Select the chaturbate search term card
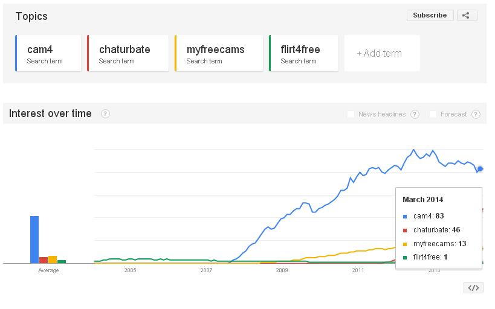495x309 pixels. pyautogui.click(x=128, y=53)
